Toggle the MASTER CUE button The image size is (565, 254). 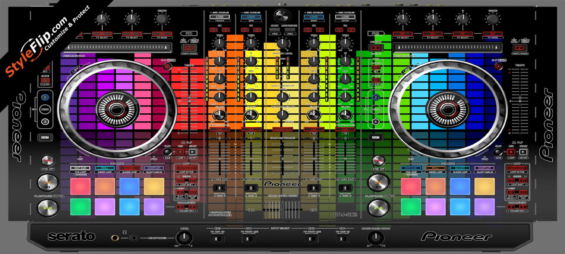point(282,129)
